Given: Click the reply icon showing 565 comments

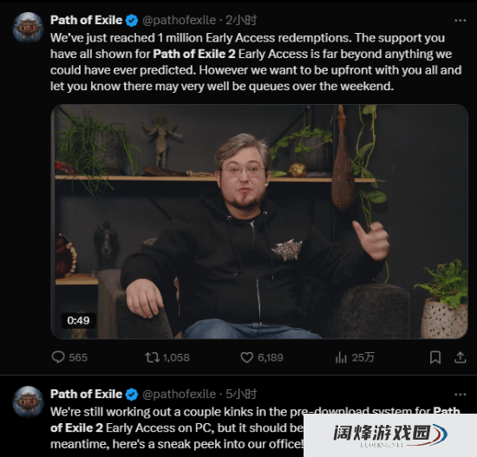Looking at the screenshot, I should (x=58, y=357).
